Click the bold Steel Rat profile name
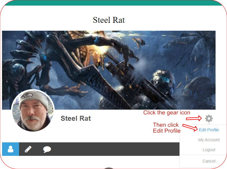Viewport: 227px width, 169px height. 76,118
